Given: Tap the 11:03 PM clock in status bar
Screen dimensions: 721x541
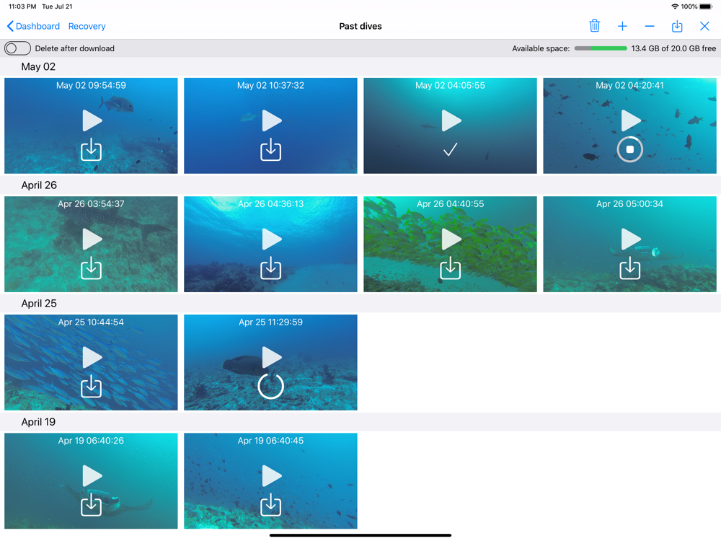Looking at the screenshot, I should click(x=22, y=6).
